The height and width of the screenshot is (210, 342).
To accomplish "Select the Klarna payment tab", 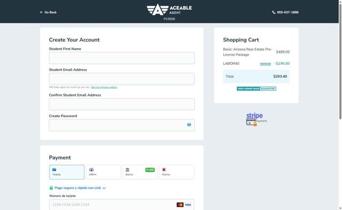I will (177, 172).
